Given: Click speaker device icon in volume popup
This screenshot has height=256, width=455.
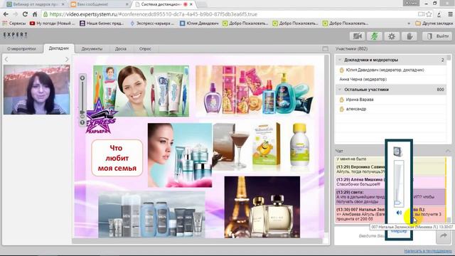Looking at the screenshot, I should point(397,151).
